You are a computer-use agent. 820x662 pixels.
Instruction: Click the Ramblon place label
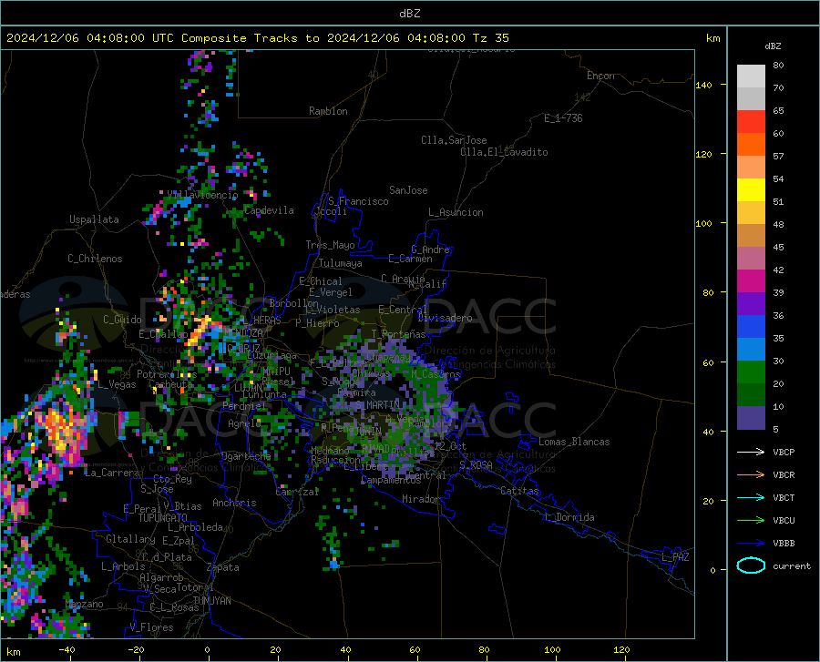(328, 111)
